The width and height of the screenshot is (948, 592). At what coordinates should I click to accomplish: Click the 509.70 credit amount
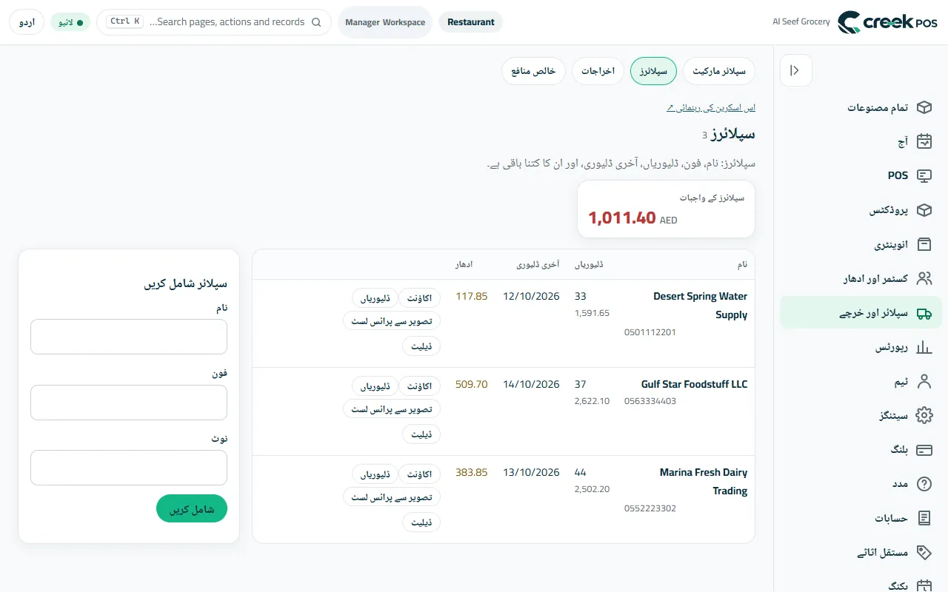472,385
